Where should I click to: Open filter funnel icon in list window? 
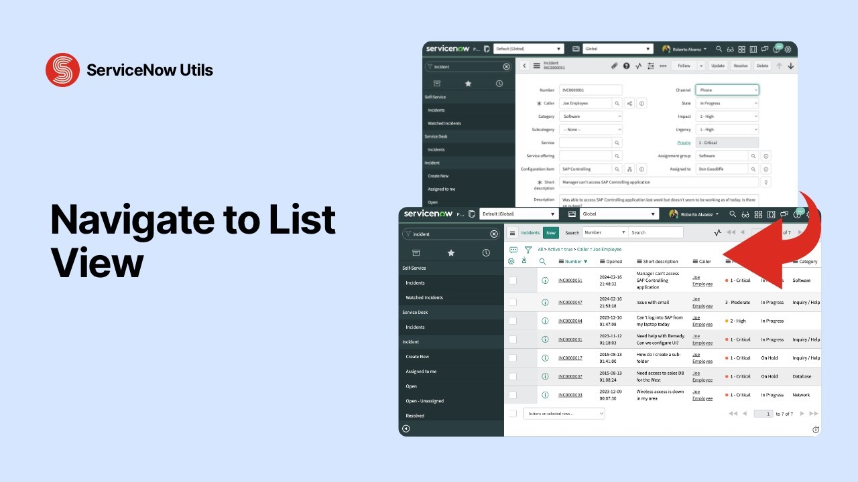pyautogui.click(x=528, y=249)
